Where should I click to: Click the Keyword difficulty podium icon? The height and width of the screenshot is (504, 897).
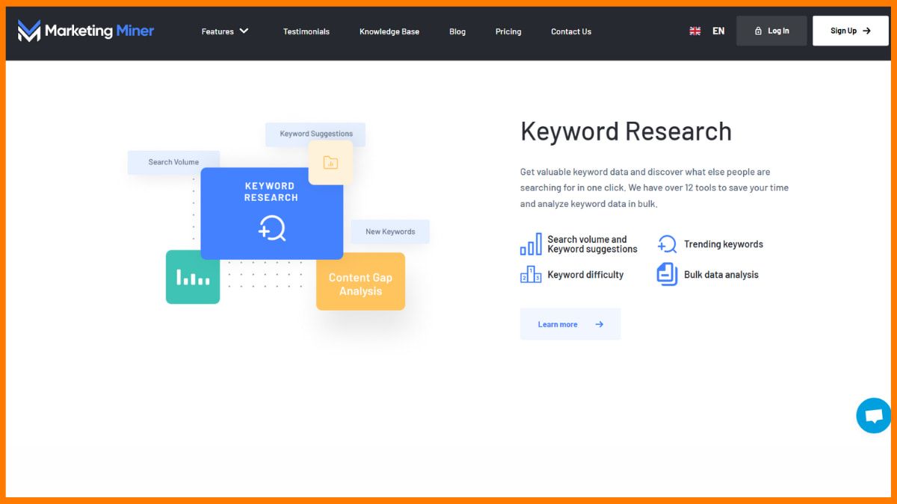coord(531,275)
